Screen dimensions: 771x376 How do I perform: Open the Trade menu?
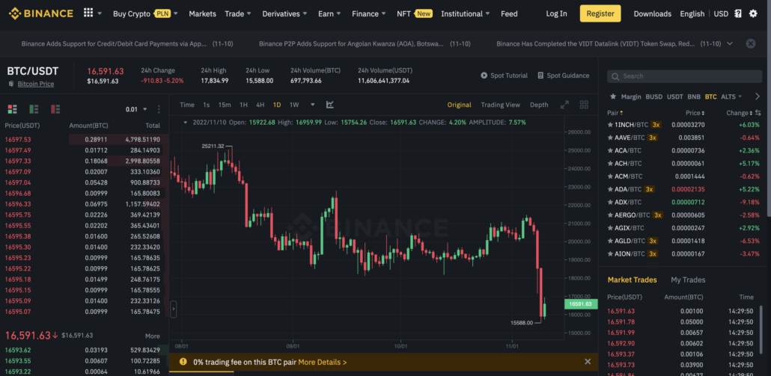[x=238, y=13]
